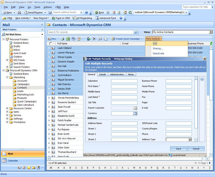
Task: Click the Folder List icon in navigation strip
Action: 34,168
